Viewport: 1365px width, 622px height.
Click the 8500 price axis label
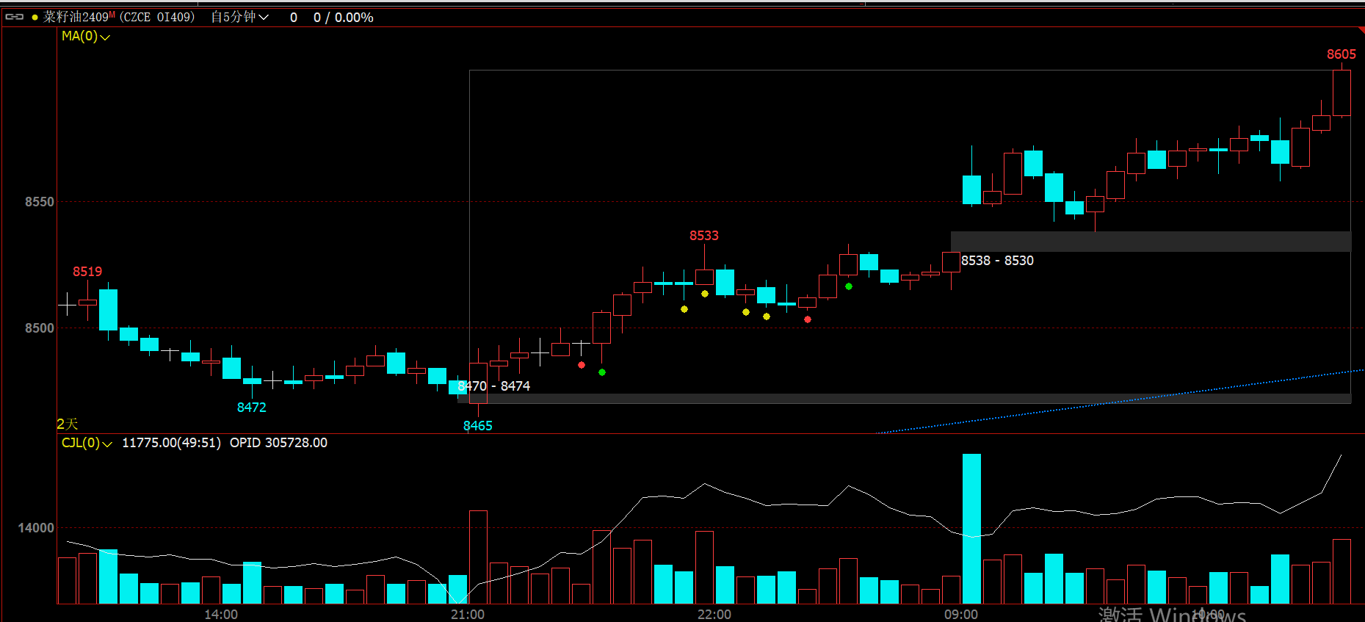(40, 328)
